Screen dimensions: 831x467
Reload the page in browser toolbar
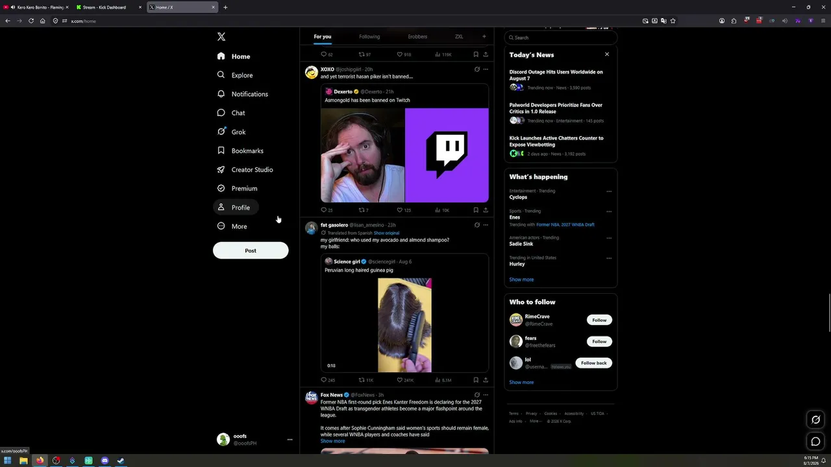31,21
